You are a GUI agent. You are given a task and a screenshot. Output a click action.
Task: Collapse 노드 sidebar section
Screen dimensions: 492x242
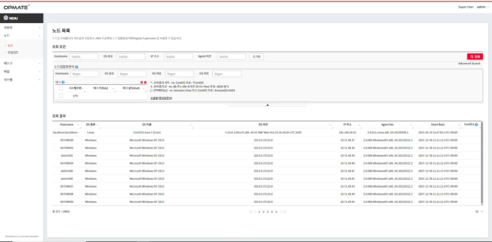pos(21,36)
